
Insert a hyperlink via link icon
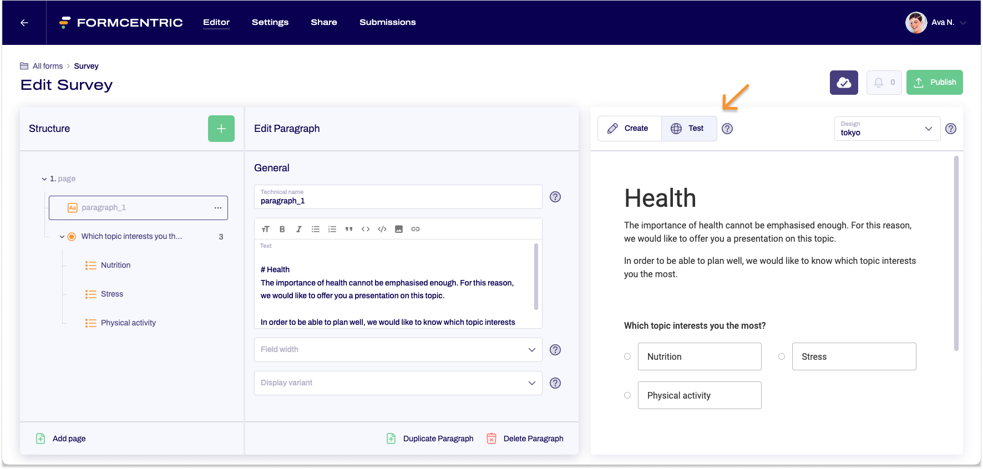[x=415, y=229]
